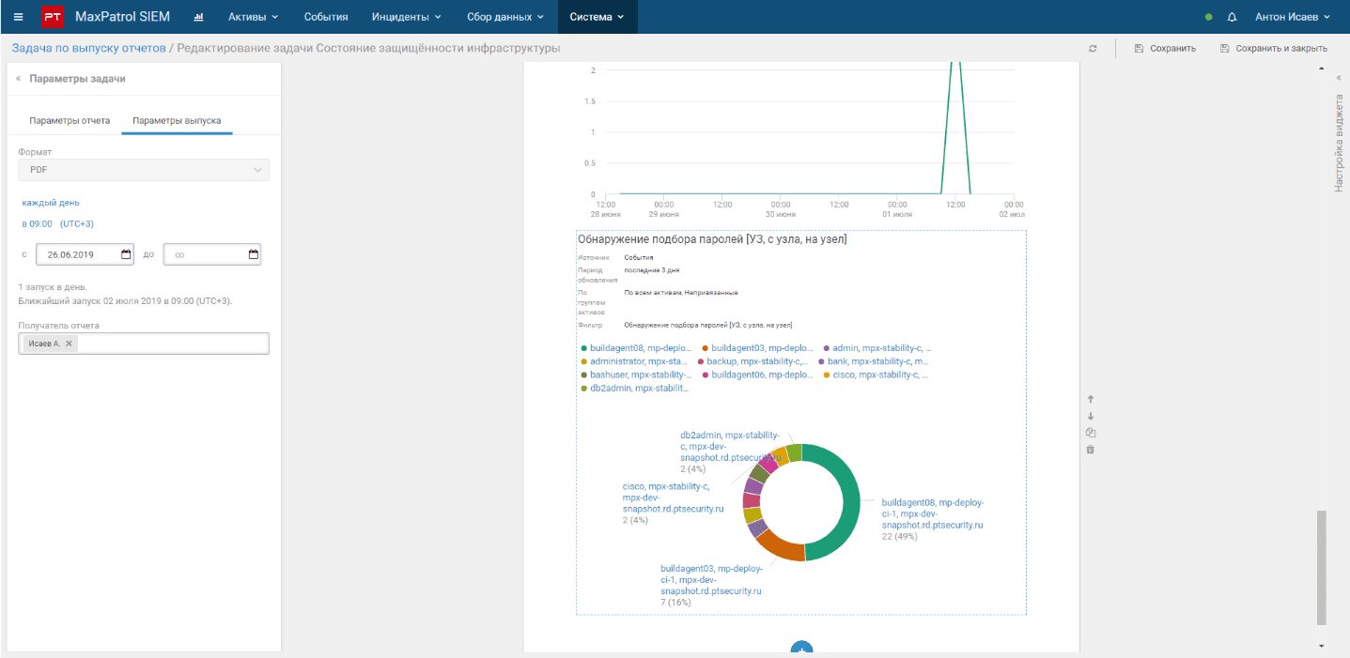Move the widget up with arrow icon

click(x=1090, y=400)
